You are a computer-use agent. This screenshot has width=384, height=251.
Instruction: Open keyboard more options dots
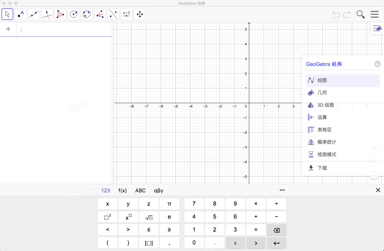coord(282,190)
